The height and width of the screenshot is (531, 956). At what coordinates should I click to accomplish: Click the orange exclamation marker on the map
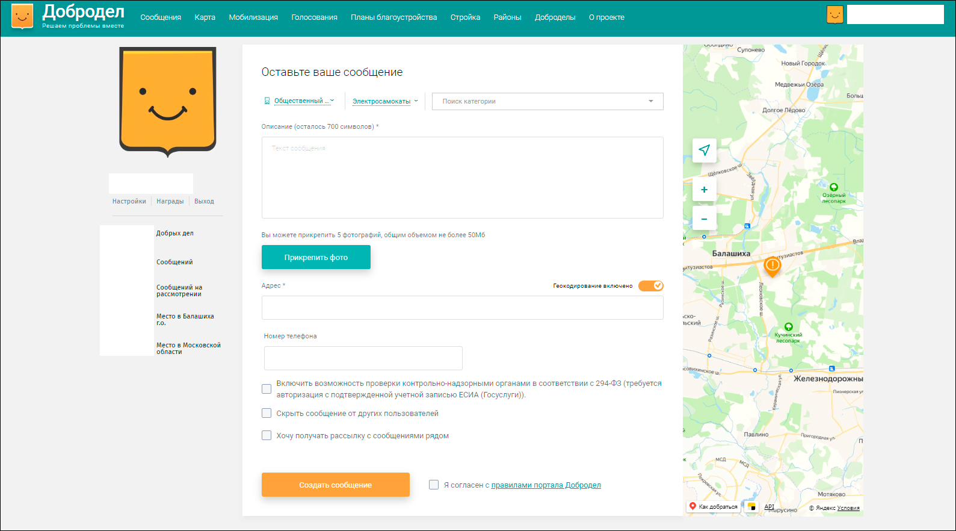(x=772, y=265)
